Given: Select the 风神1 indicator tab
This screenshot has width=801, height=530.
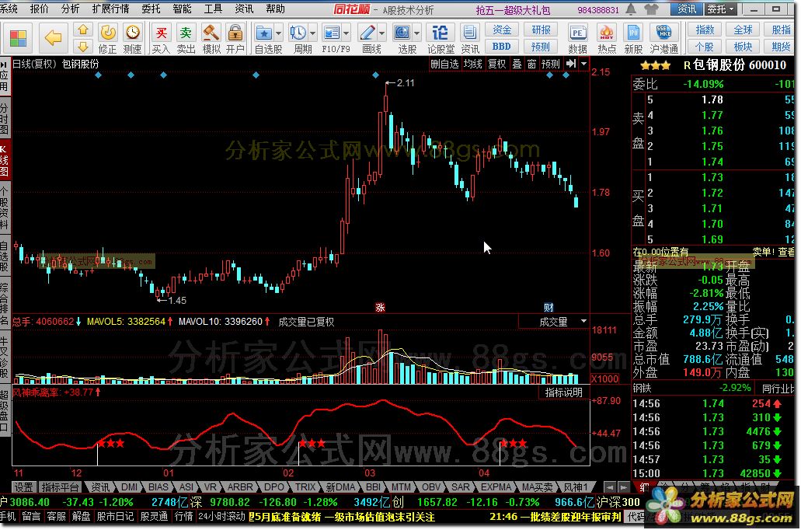Looking at the screenshot, I should pos(576,487).
